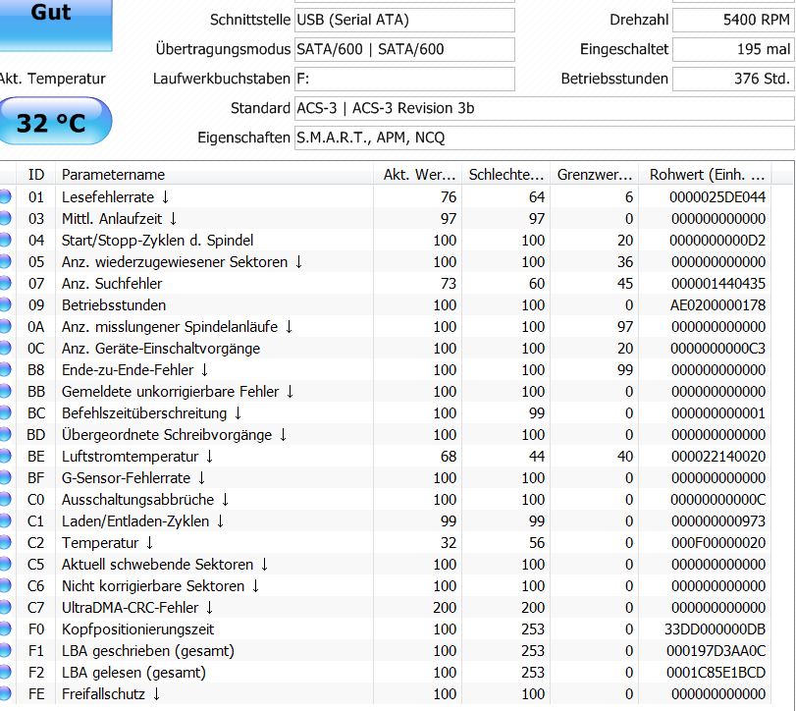Click status icon of Kopfpositionierungszeit row
This screenshot has height=711, width=796.
pyautogui.click(x=5, y=629)
